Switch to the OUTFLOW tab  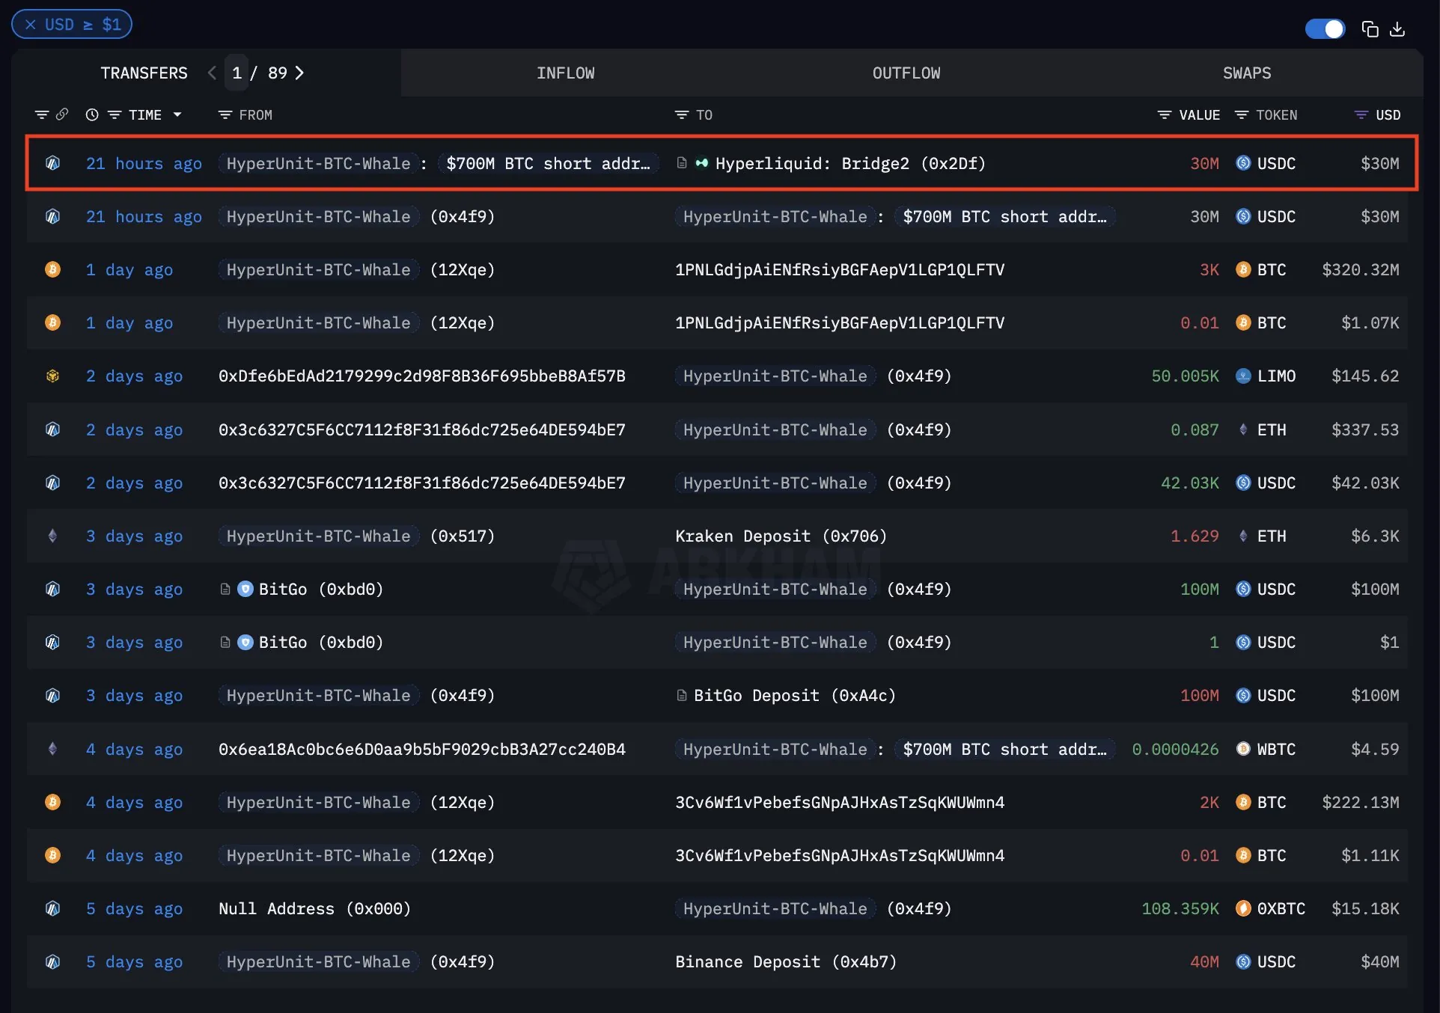pyautogui.click(x=906, y=73)
